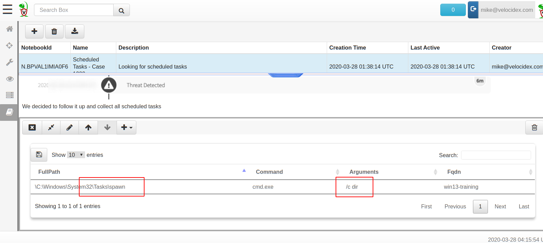
Task: Click the search magnifier button
Action: pos(121,11)
